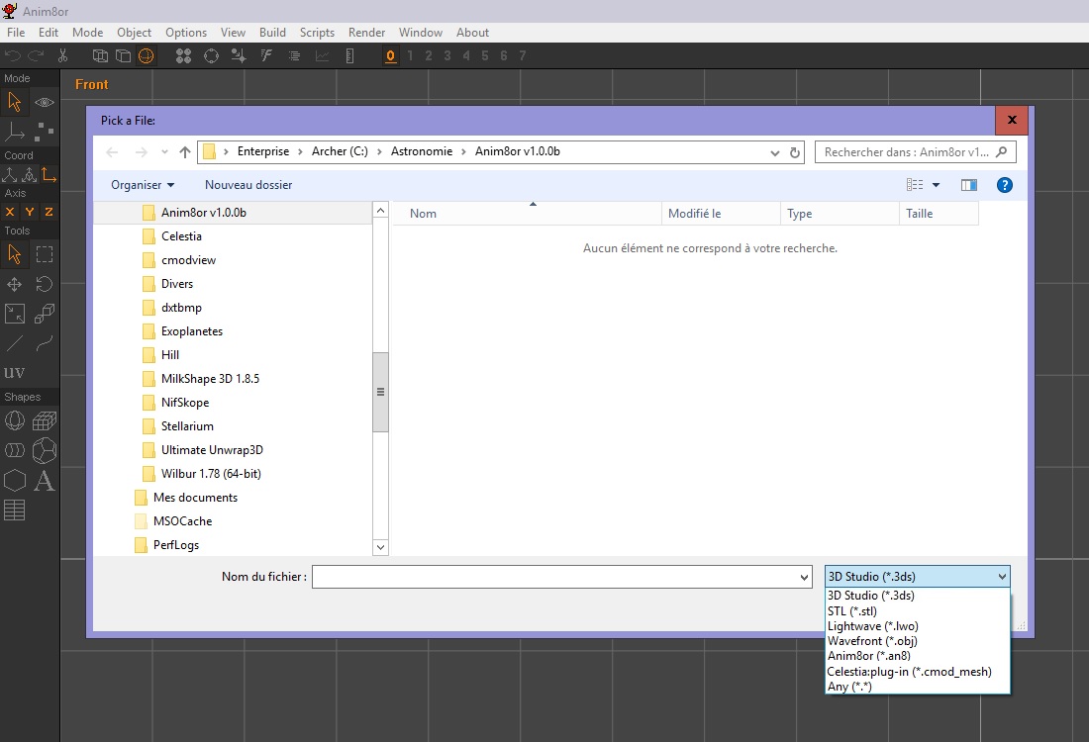
Task: Select the UV texture tool
Action: click(x=15, y=373)
